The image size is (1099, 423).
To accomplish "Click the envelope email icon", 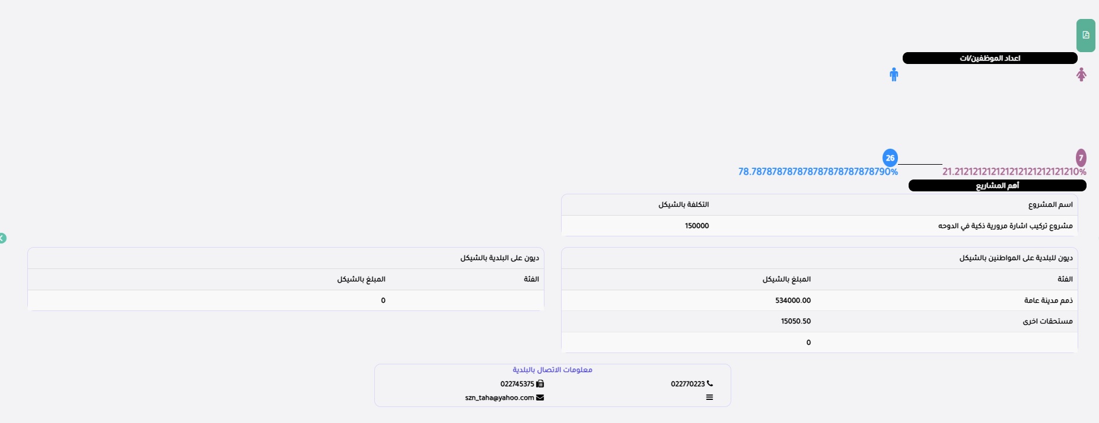I will 540,398.
